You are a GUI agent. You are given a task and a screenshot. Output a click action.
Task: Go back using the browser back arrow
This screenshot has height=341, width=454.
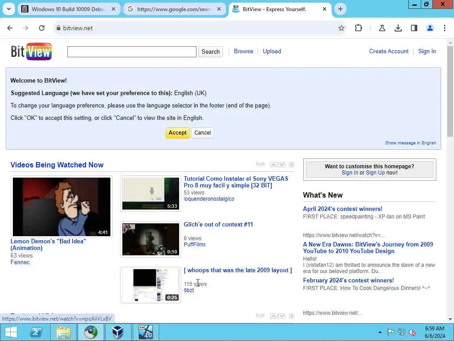[10, 28]
